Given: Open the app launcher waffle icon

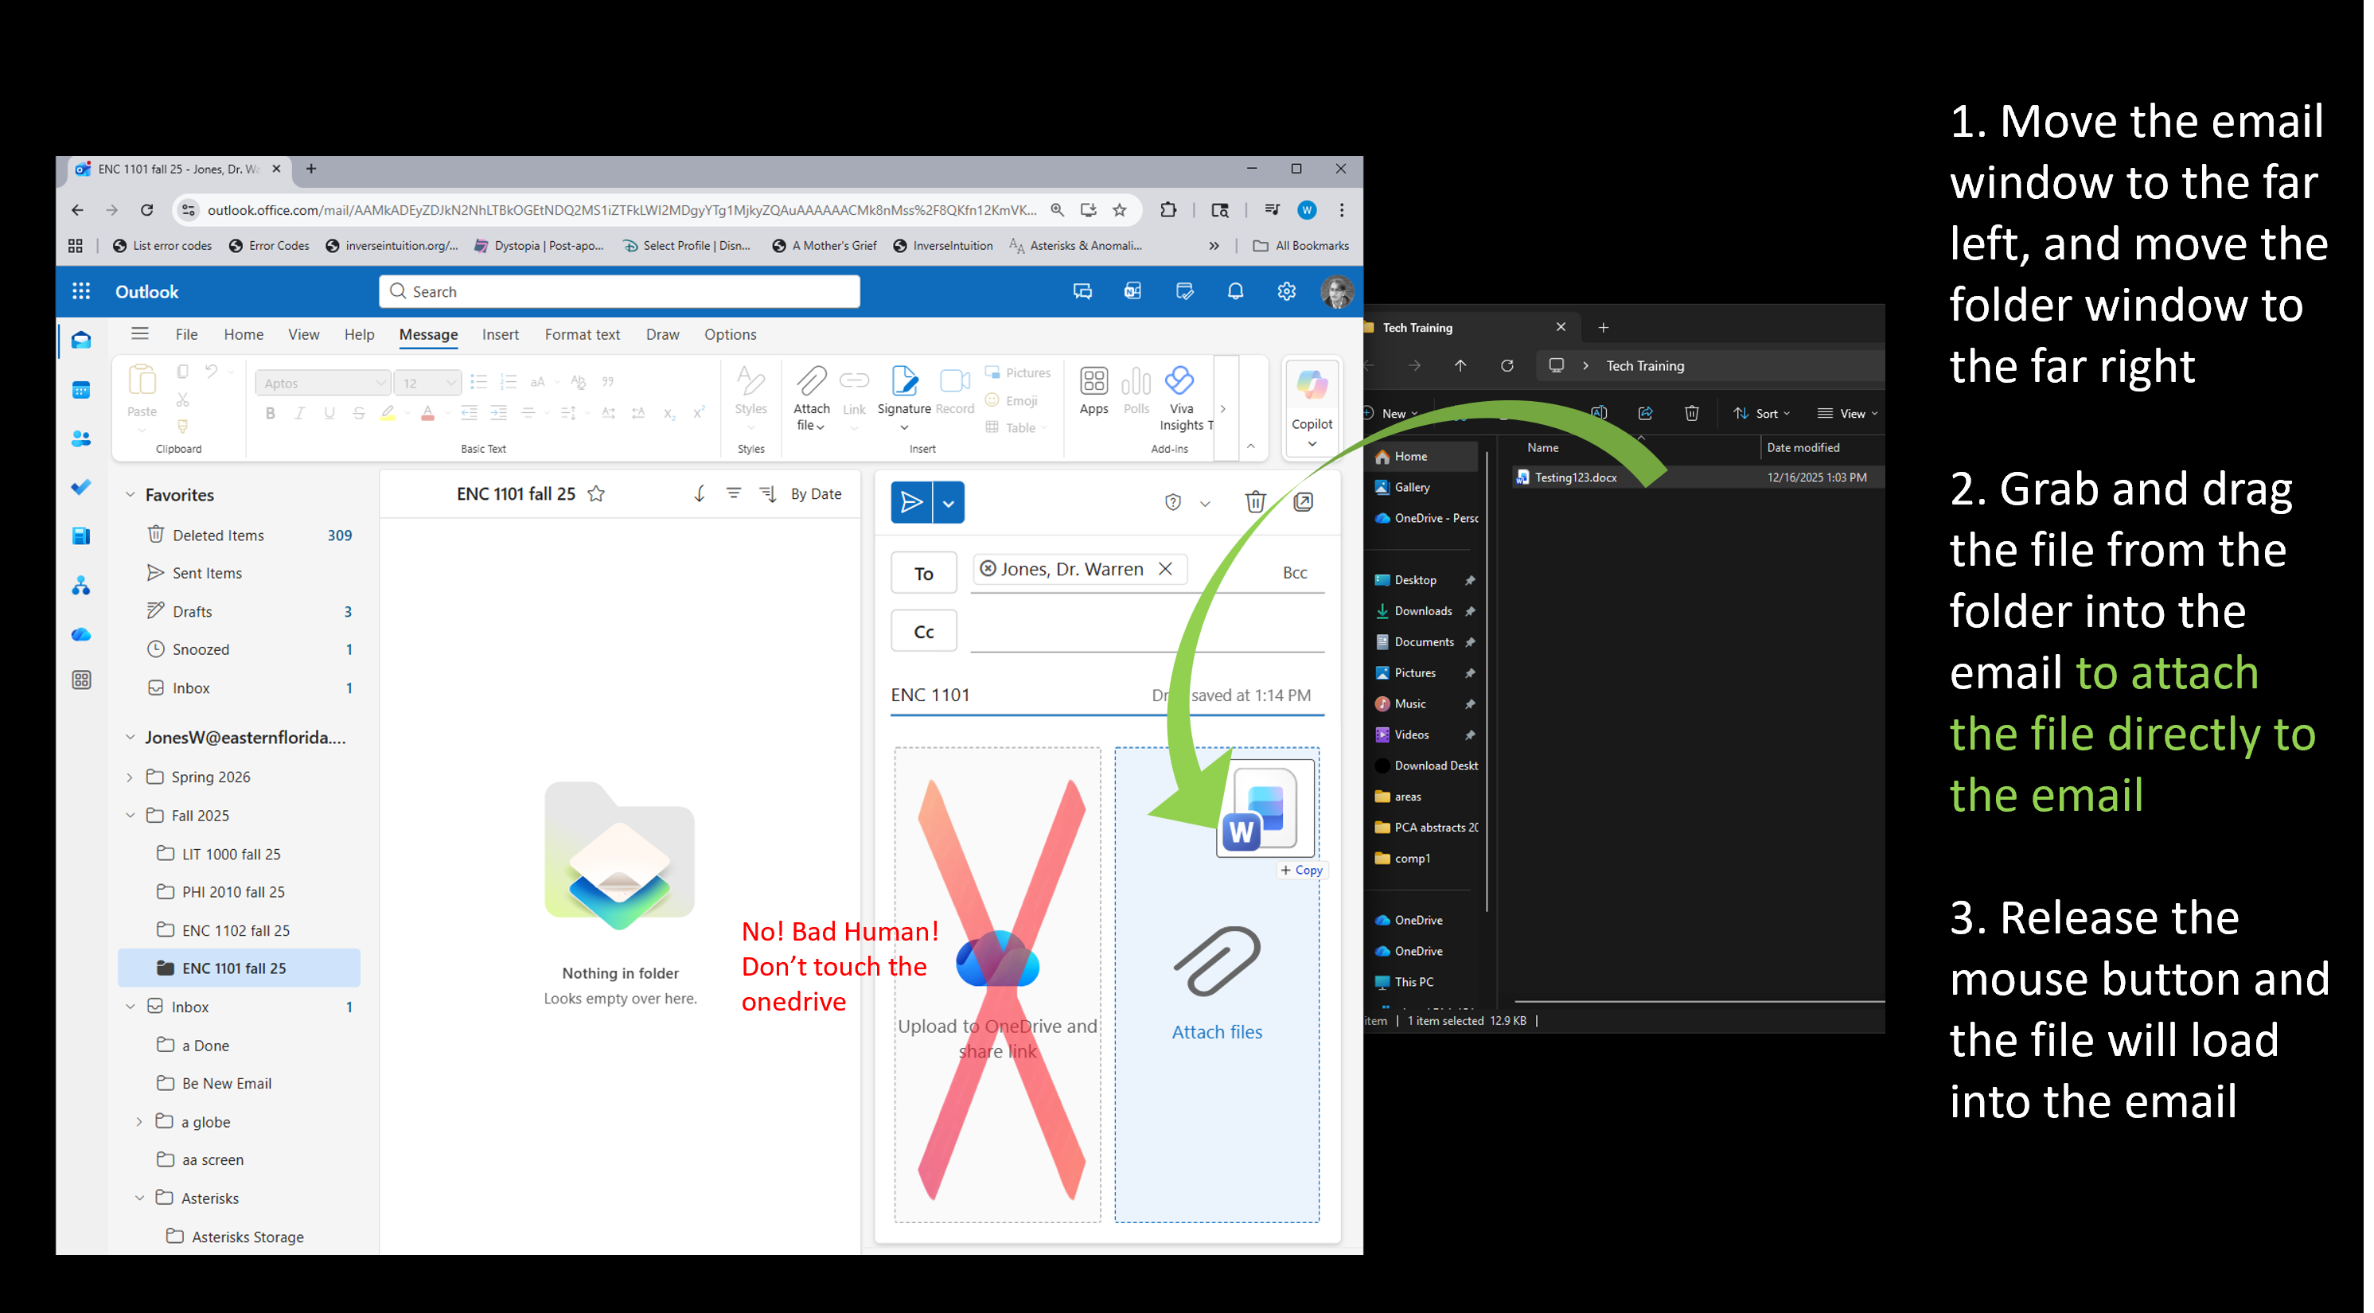Looking at the screenshot, I should (81, 291).
